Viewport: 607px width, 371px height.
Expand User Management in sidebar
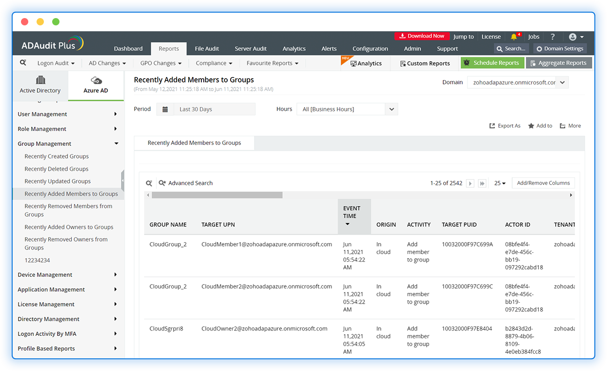68,114
